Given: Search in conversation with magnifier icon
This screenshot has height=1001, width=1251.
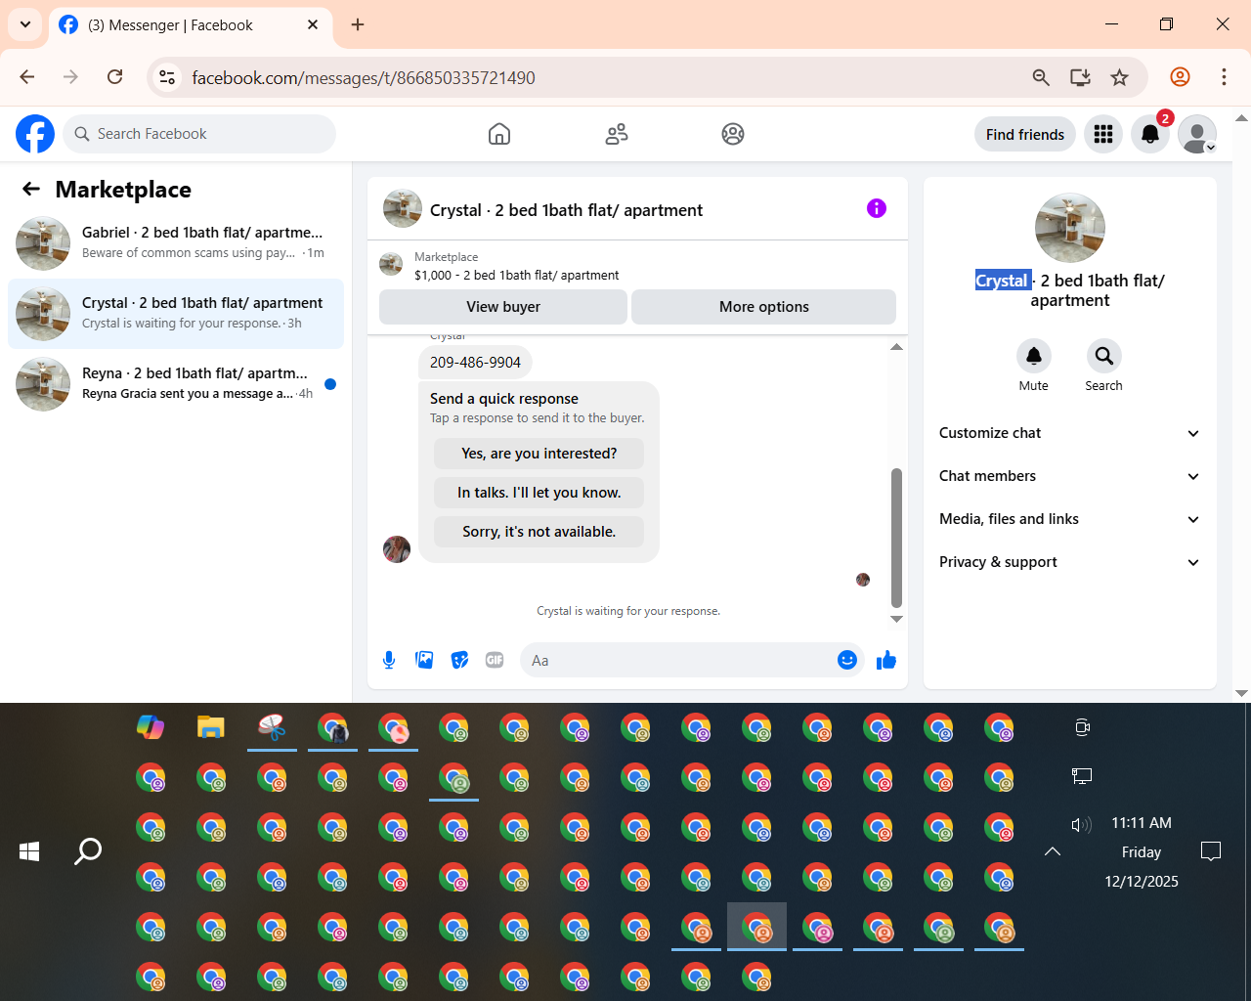Looking at the screenshot, I should pos(1104,356).
